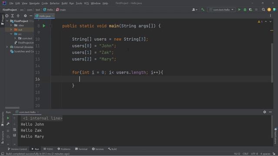This screenshot has width=278, height=156.
Task: Open the IDE updates orange icon
Action: coord(269,10)
